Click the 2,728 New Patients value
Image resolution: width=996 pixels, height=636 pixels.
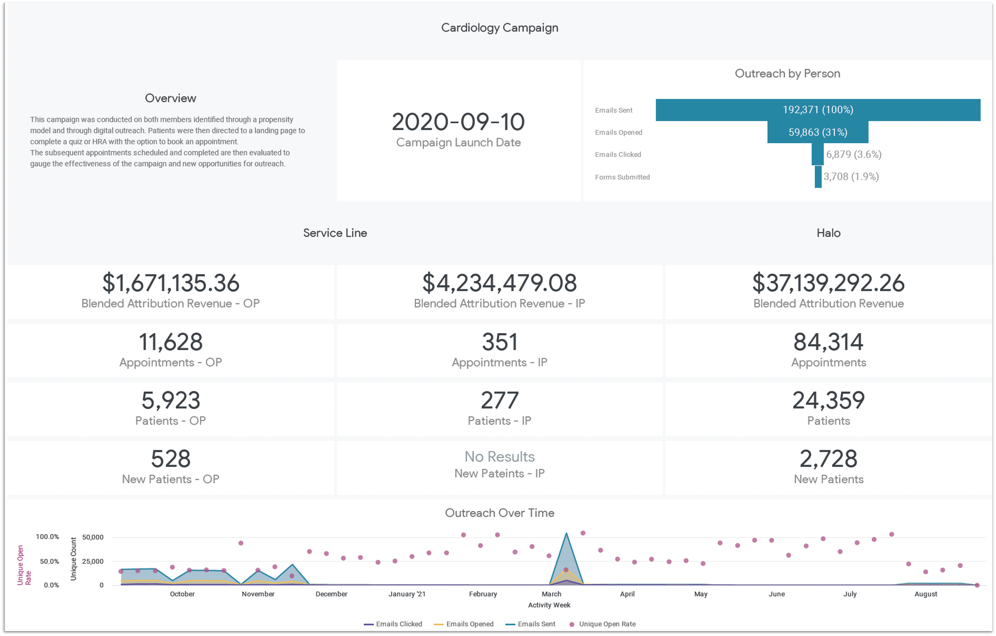click(x=828, y=459)
